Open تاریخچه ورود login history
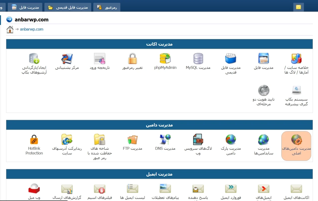318x201 pixels. coord(100,59)
